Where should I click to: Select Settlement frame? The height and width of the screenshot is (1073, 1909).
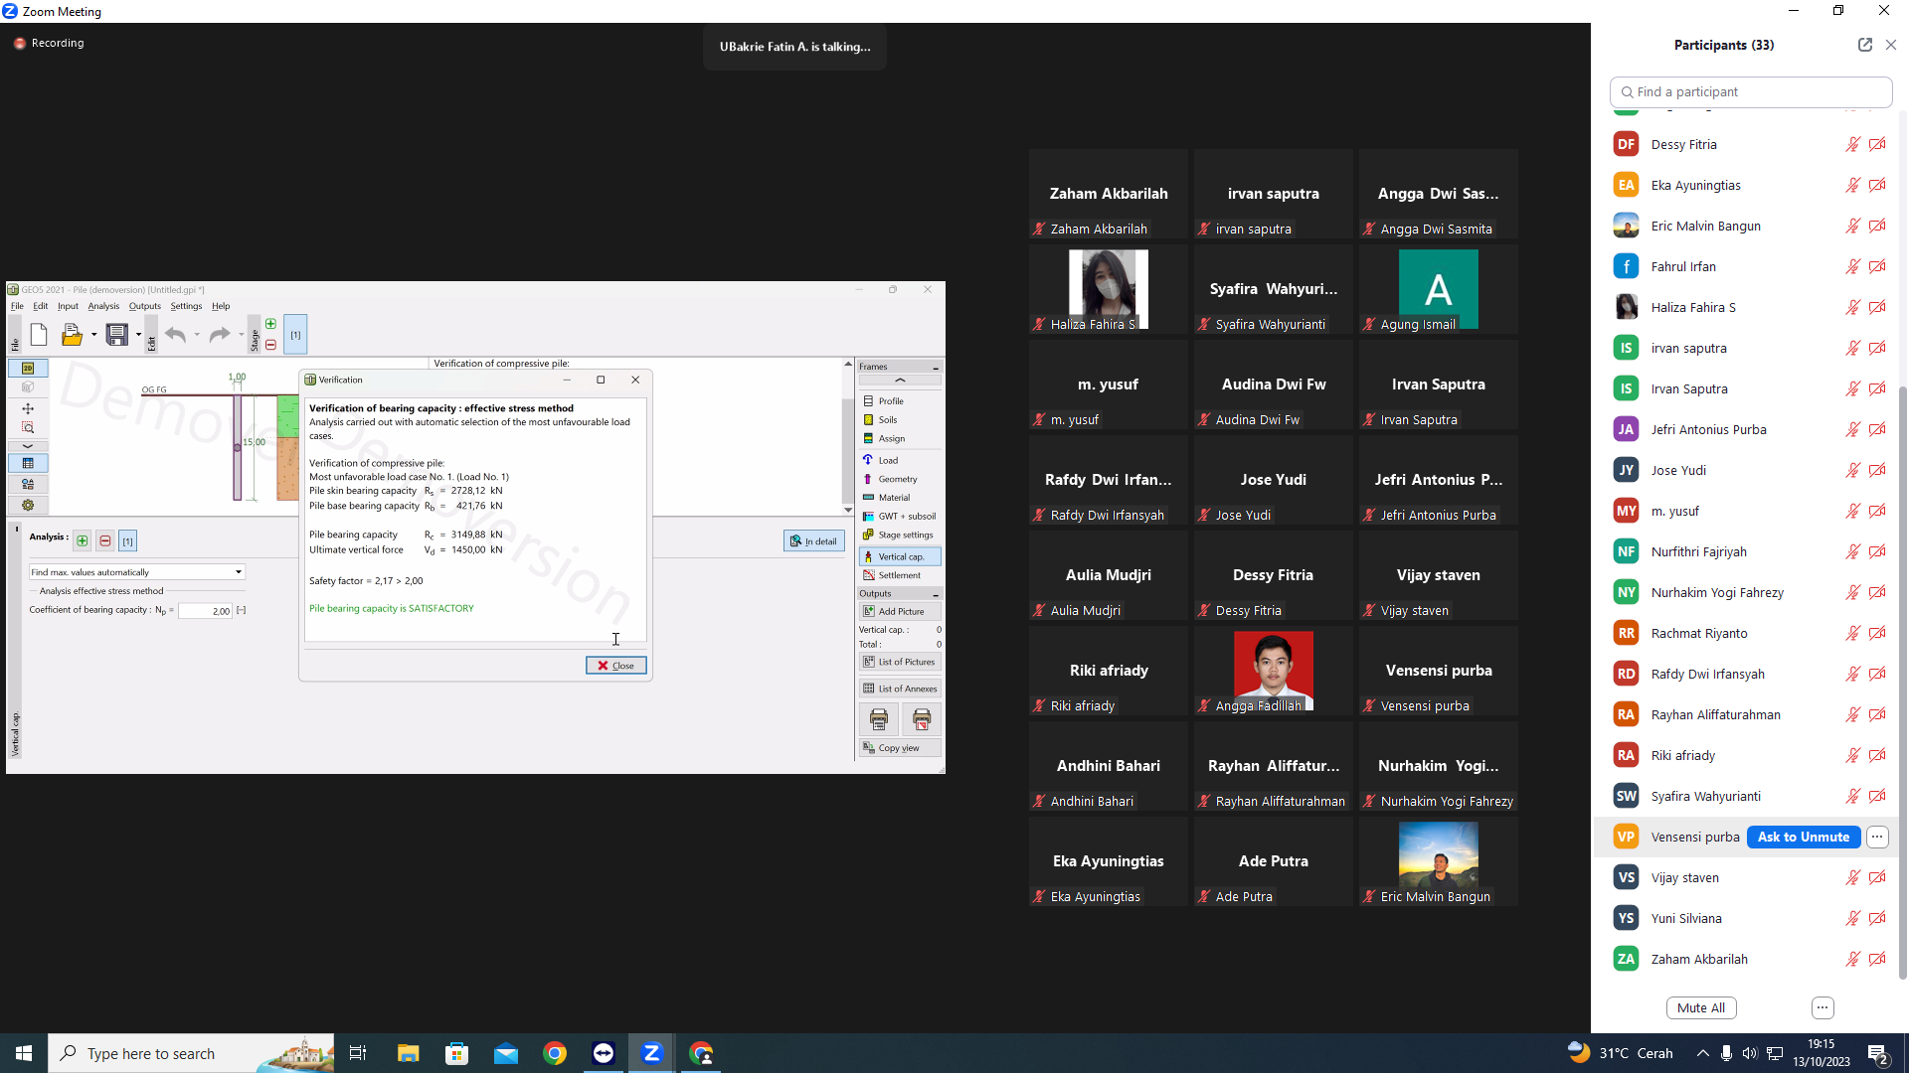point(900,576)
